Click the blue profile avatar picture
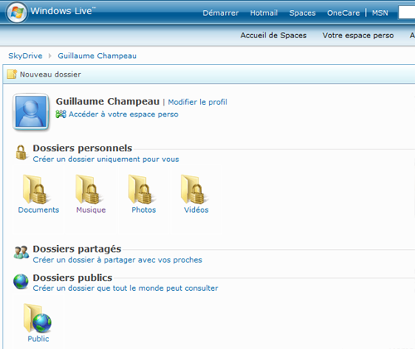 pyautogui.click(x=31, y=112)
